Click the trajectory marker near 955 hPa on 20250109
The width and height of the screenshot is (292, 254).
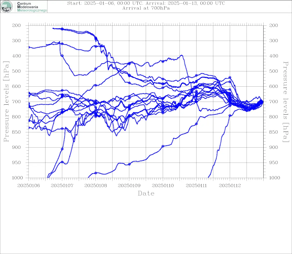129,164
